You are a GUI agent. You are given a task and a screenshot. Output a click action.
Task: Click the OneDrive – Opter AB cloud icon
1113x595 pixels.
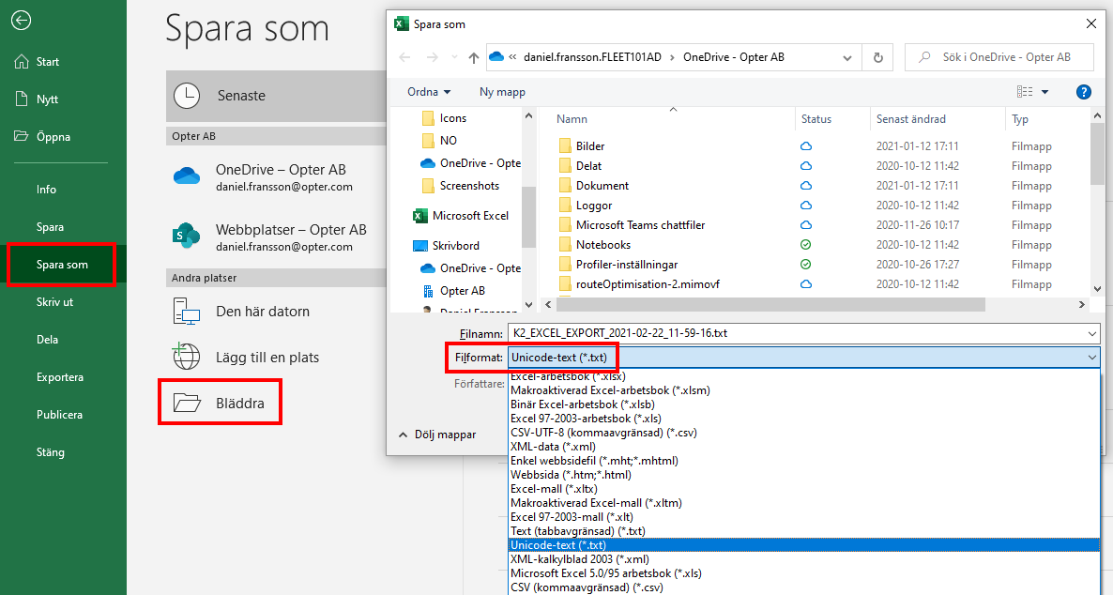(188, 176)
